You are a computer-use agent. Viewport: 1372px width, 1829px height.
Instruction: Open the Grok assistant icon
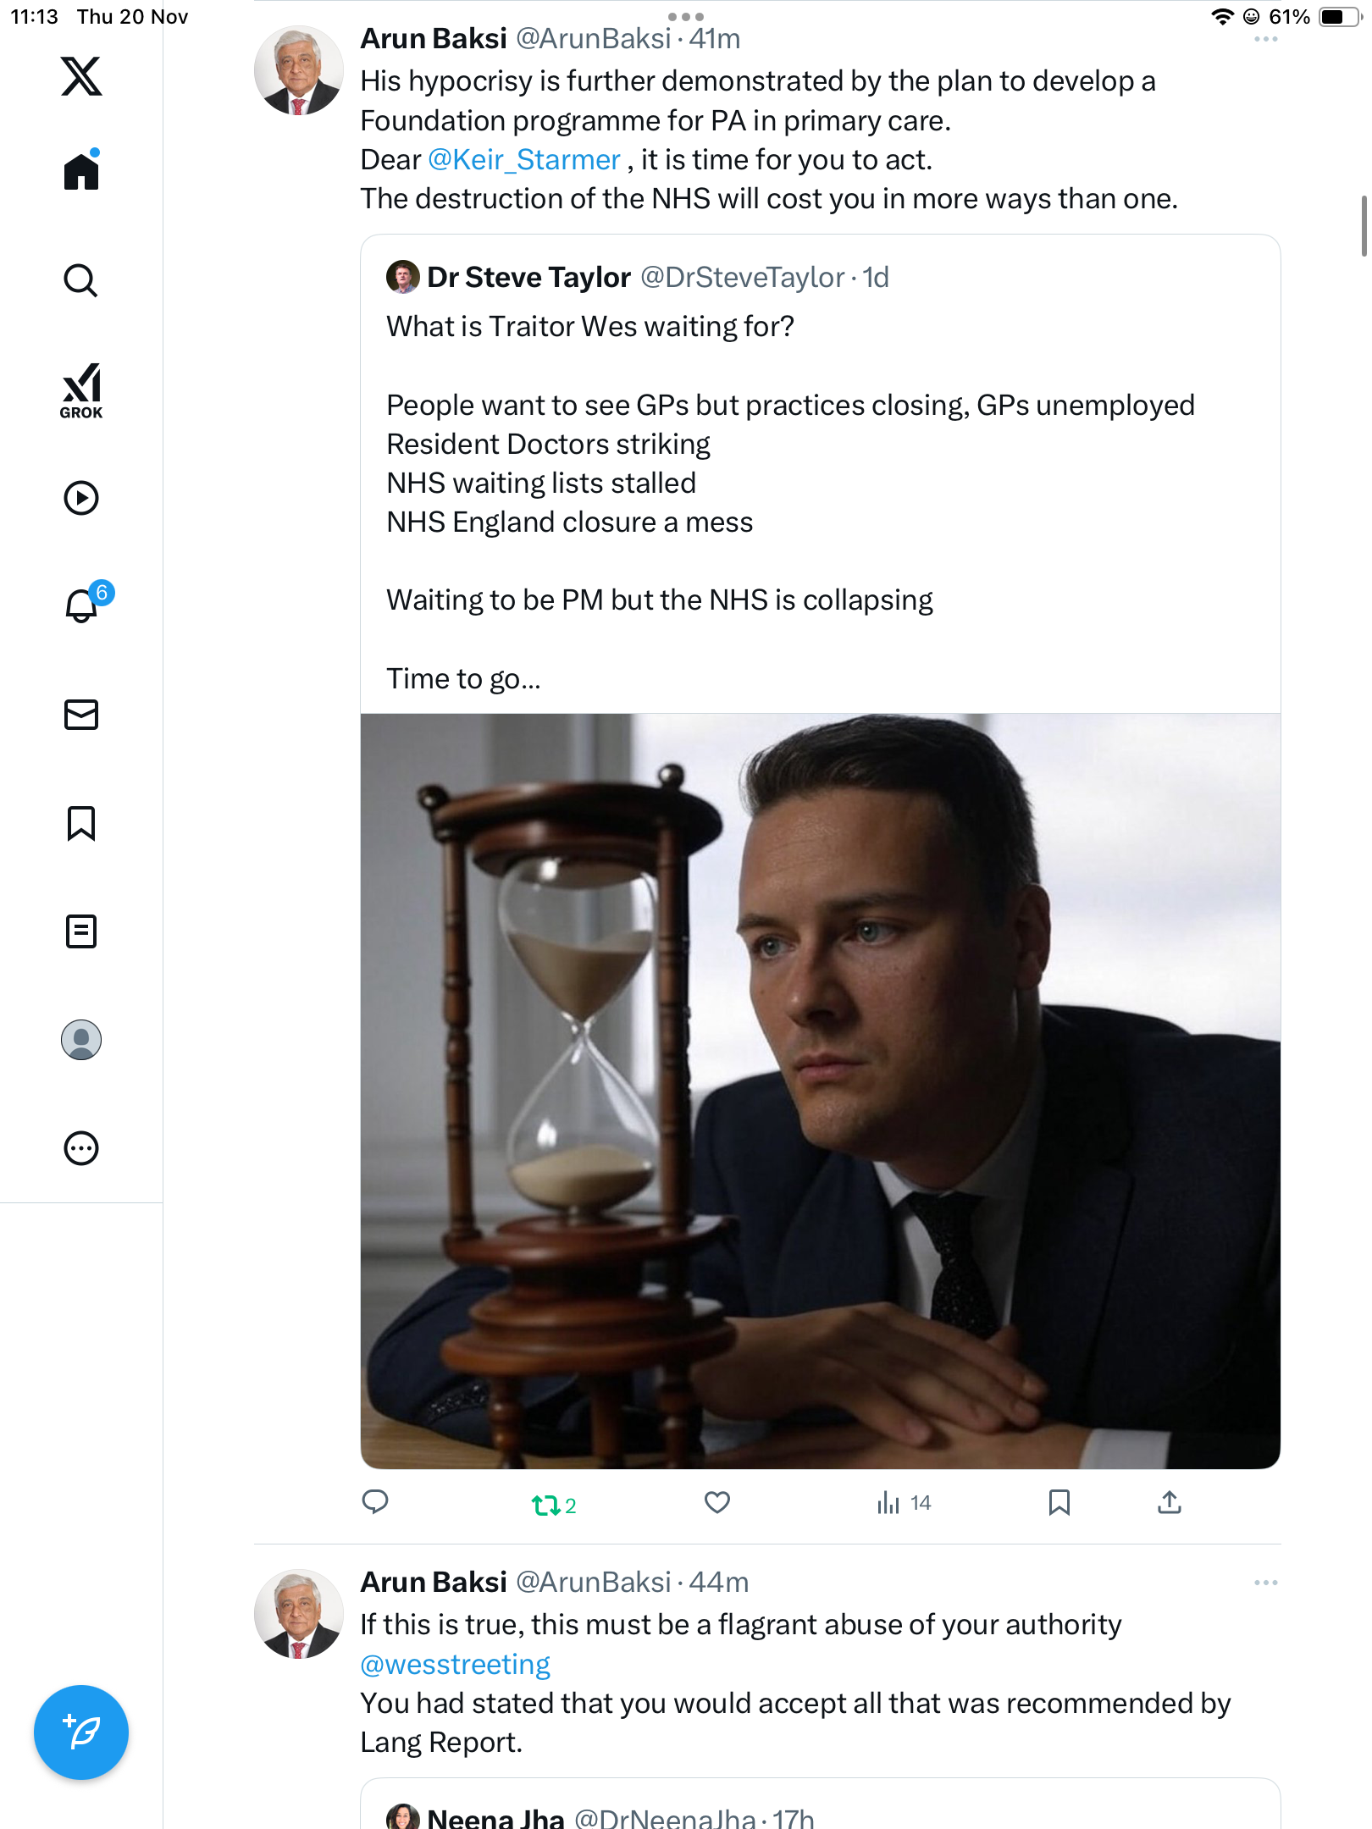[x=81, y=390]
